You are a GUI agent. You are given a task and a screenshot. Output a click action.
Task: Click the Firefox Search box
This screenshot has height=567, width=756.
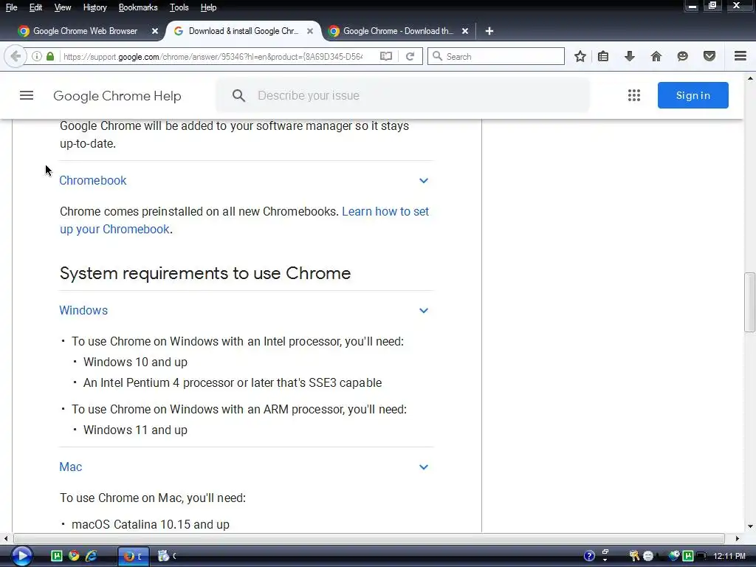pos(496,56)
